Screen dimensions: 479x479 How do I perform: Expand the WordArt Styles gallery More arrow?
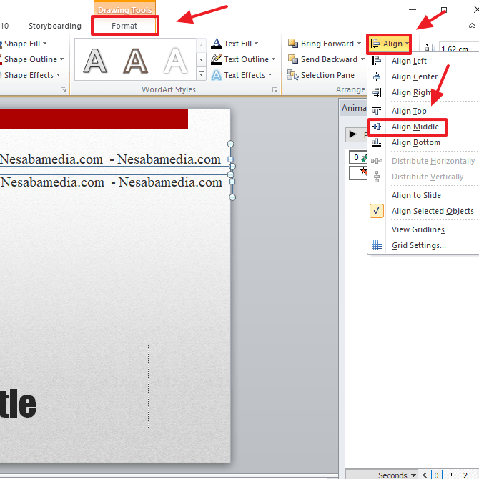201,74
